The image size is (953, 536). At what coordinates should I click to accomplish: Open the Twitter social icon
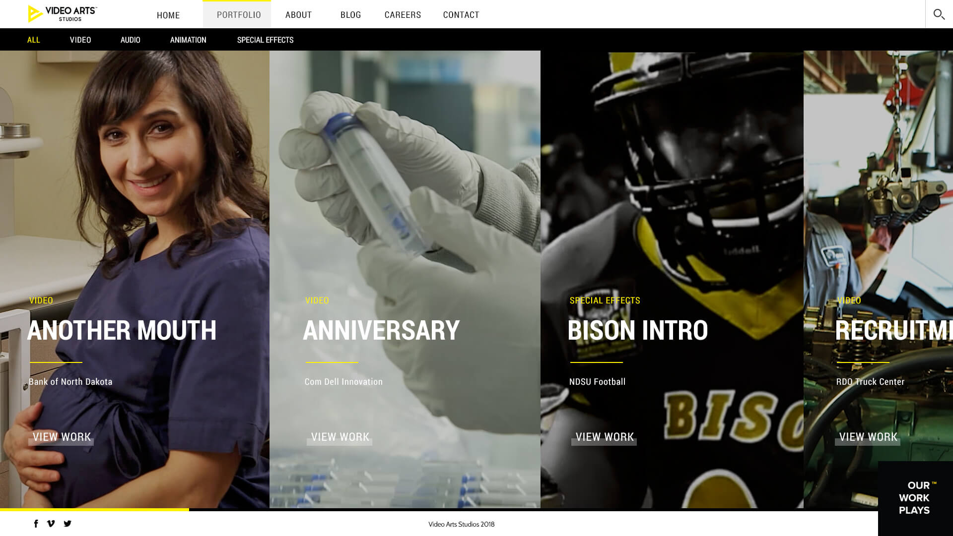point(68,524)
